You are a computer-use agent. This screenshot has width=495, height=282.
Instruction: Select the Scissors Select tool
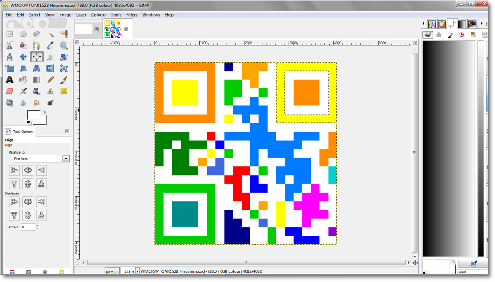[x=10, y=45]
